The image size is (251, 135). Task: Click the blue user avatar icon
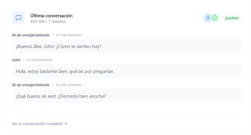(208, 18)
